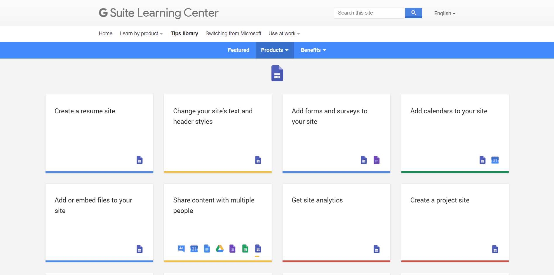The width and height of the screenshot is (554, 275).
Task: Open the English language dropdown
Action: click(x=445, y=13)
